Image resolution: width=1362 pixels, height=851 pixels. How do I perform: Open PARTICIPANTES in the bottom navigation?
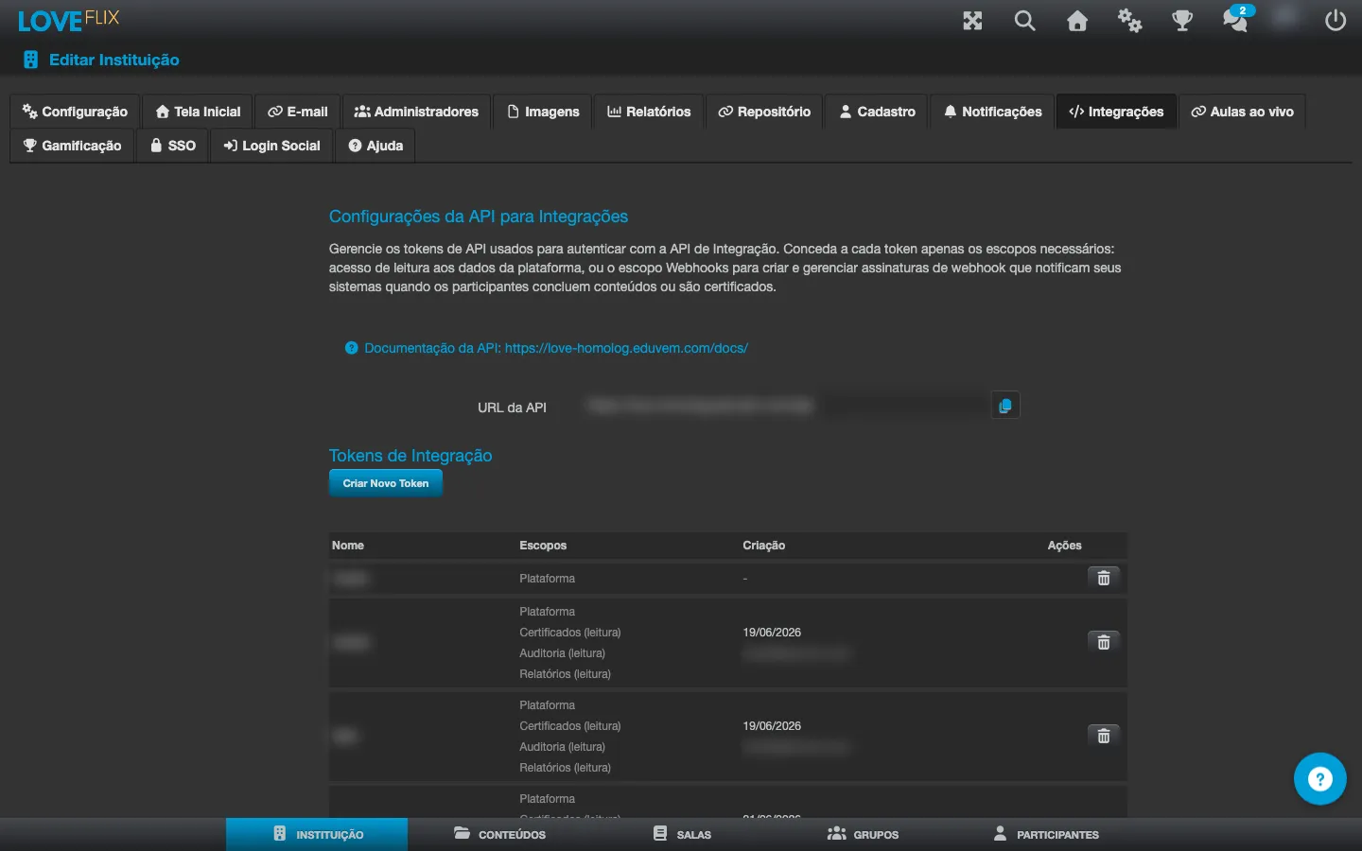[1045, 834]
